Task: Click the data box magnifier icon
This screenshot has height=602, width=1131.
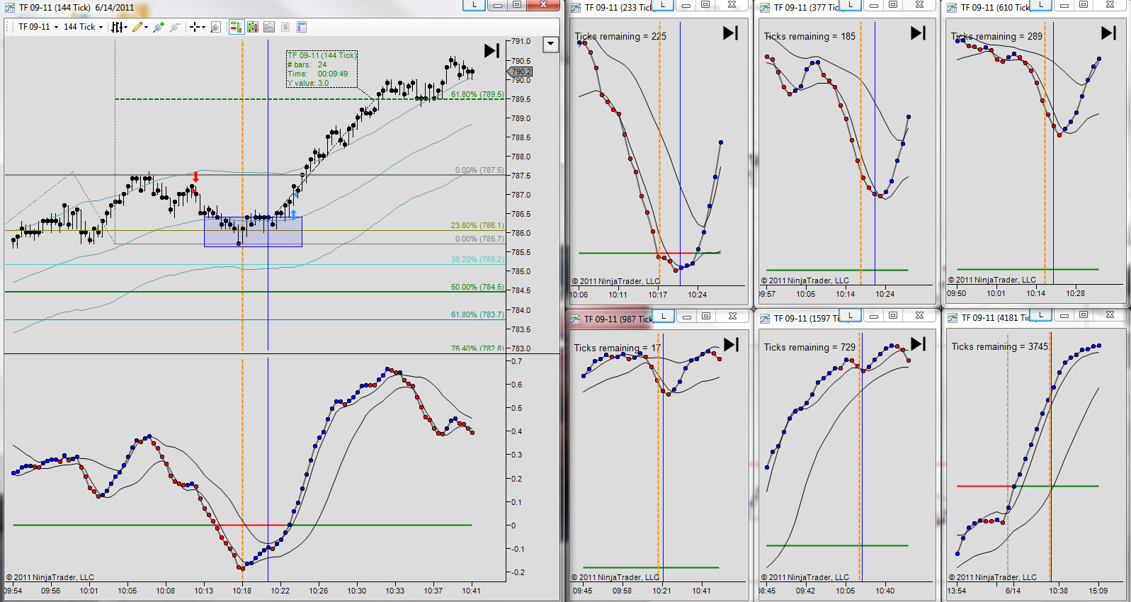Action: [215, 27]
